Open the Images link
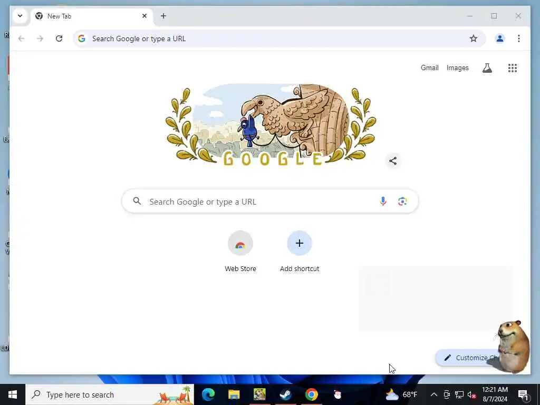 pyautogui.click(x=457, y=68)
